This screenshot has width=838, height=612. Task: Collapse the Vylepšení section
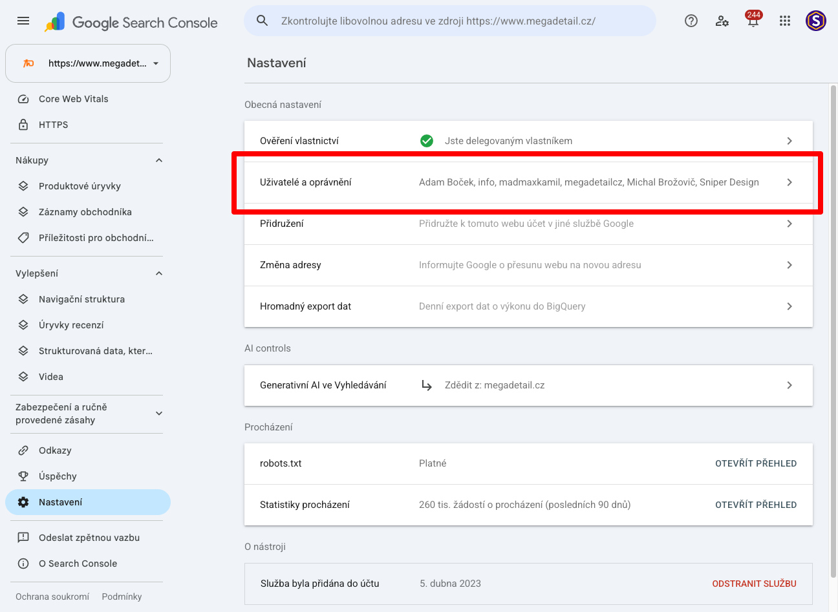pos(159,273)
